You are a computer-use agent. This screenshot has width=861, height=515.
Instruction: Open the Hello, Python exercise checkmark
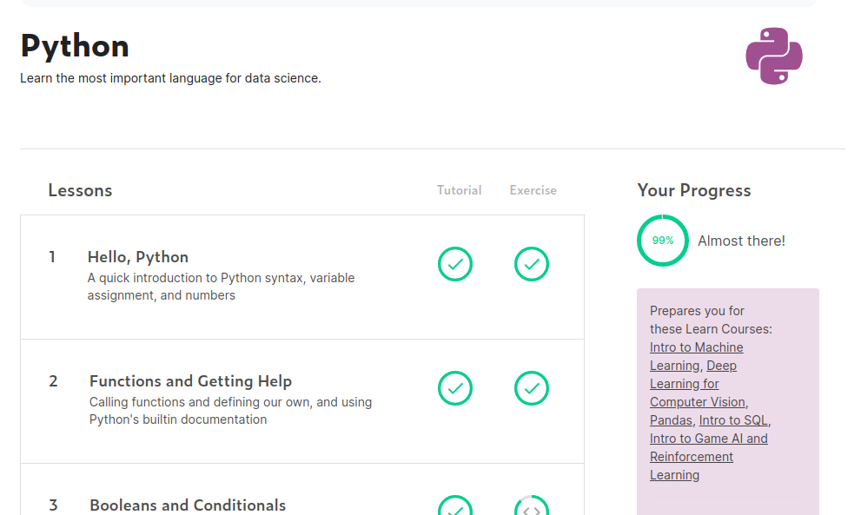tap(531, 264)
